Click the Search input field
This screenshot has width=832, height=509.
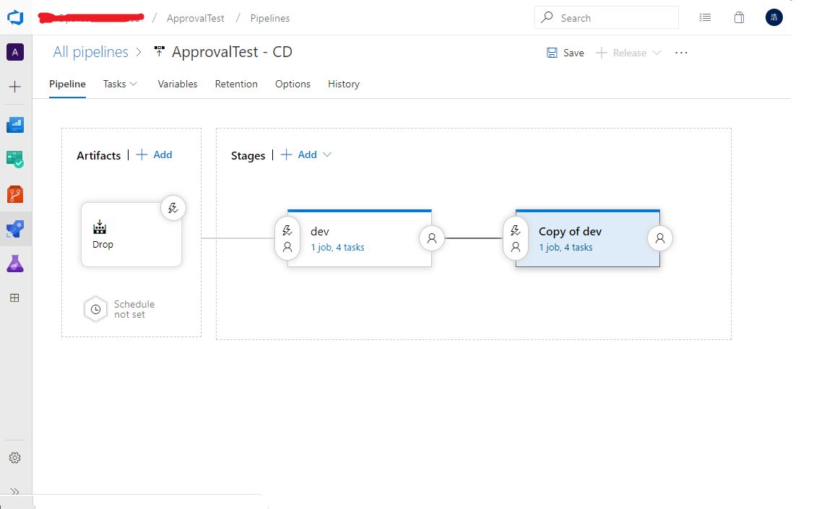(614, 18)
